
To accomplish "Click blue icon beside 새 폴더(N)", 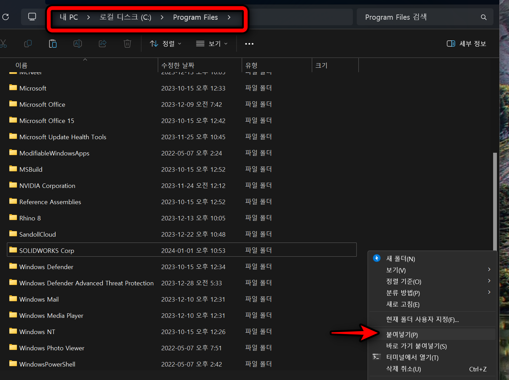I will [x=377, y=258].
